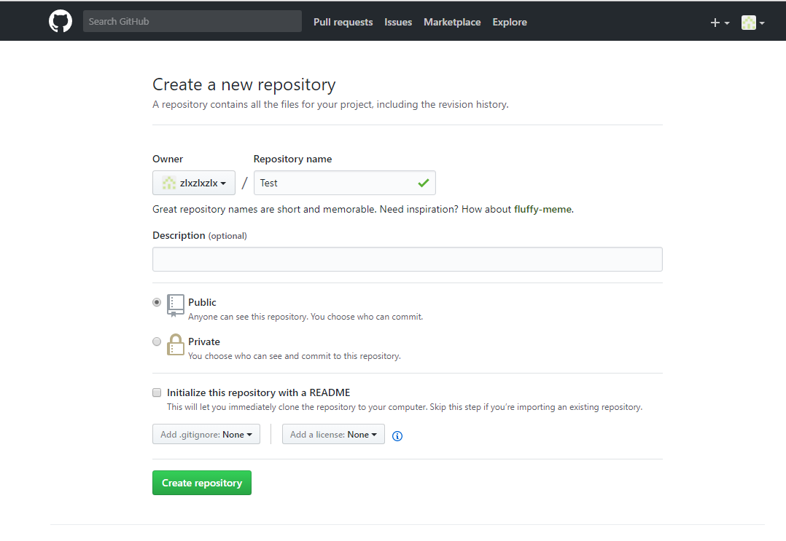The image size is (786, 541).
Task: Click the 'Repository name' field label
Action: click(293, 159)
